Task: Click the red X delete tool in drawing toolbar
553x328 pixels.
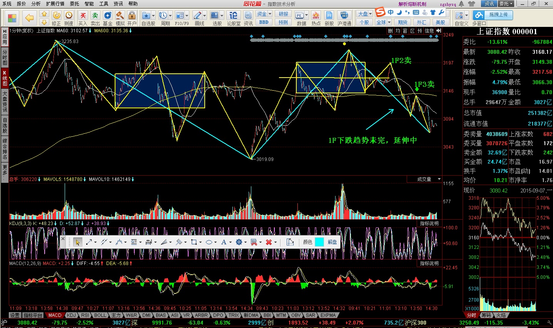Action: [269, 242]
